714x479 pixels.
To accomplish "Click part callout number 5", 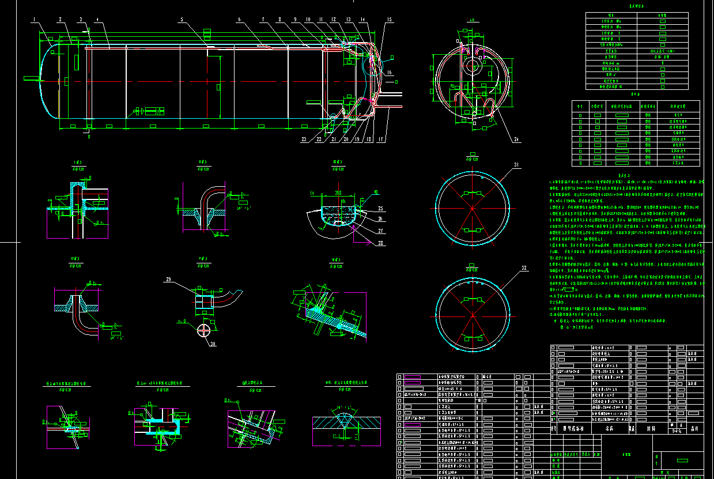I will click(x=182, y=20).
